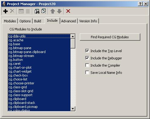This screenshot has width=150, height=119.
Task: Click the move down arrow icon
Action: [59, 11]
